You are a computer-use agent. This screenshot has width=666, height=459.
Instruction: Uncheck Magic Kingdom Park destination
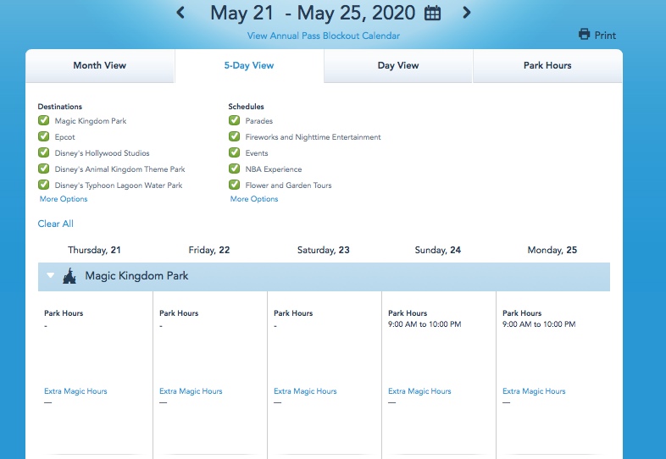(44, 120)
